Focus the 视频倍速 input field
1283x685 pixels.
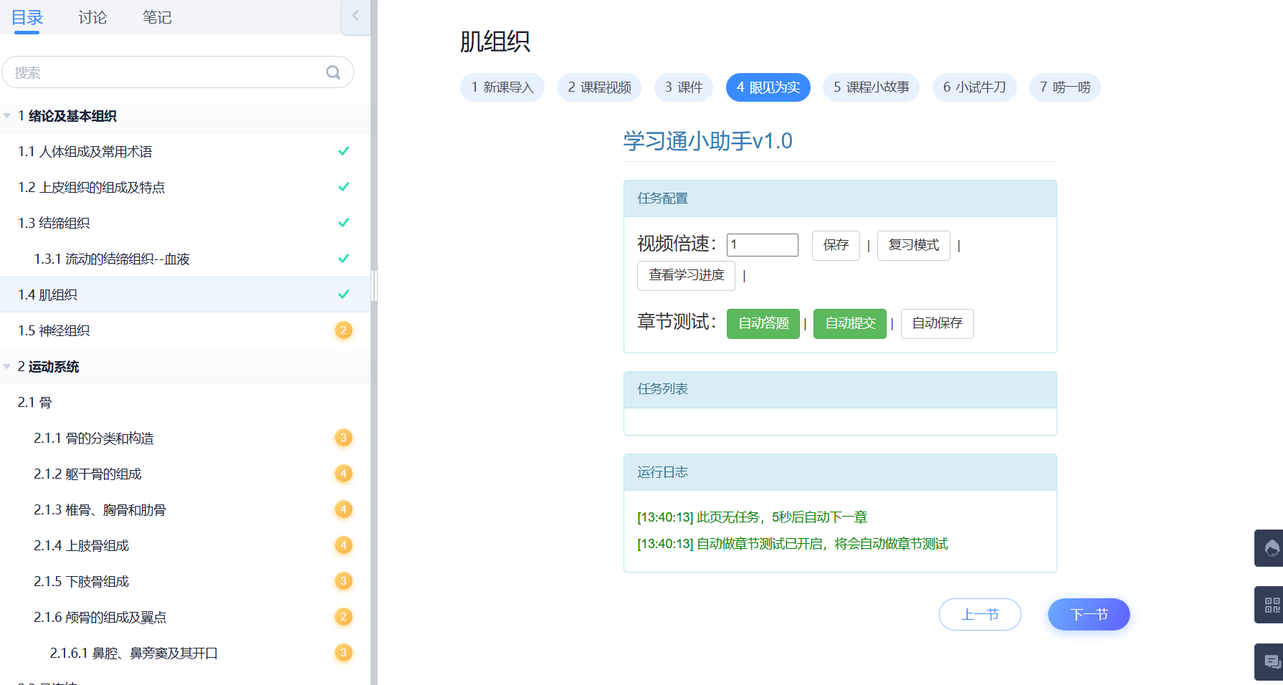coord(763,244)
